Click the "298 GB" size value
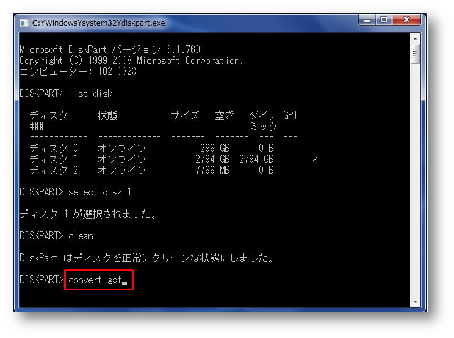Viewport: 454px width, 338px height. pos(215,148)
